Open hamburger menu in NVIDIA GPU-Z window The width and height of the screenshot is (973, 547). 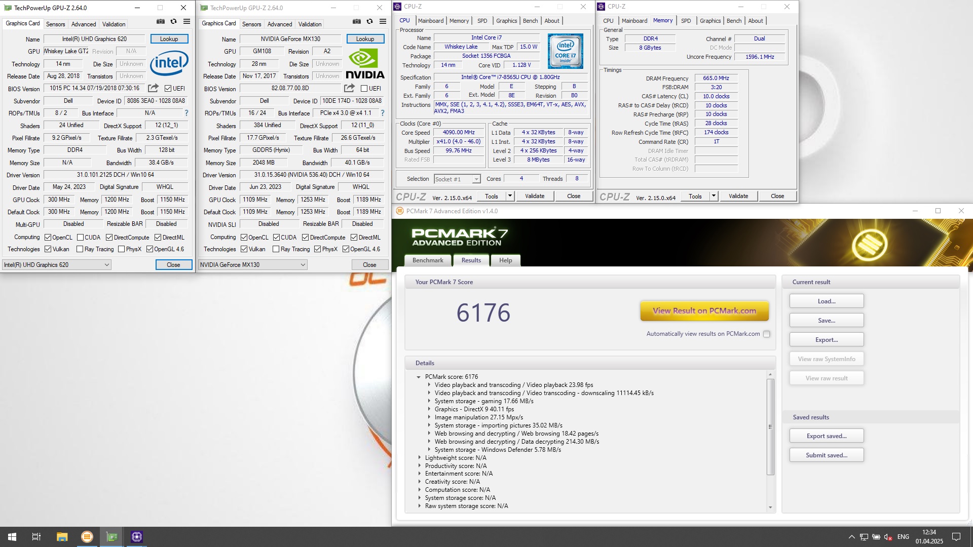(x=383, y=21)
